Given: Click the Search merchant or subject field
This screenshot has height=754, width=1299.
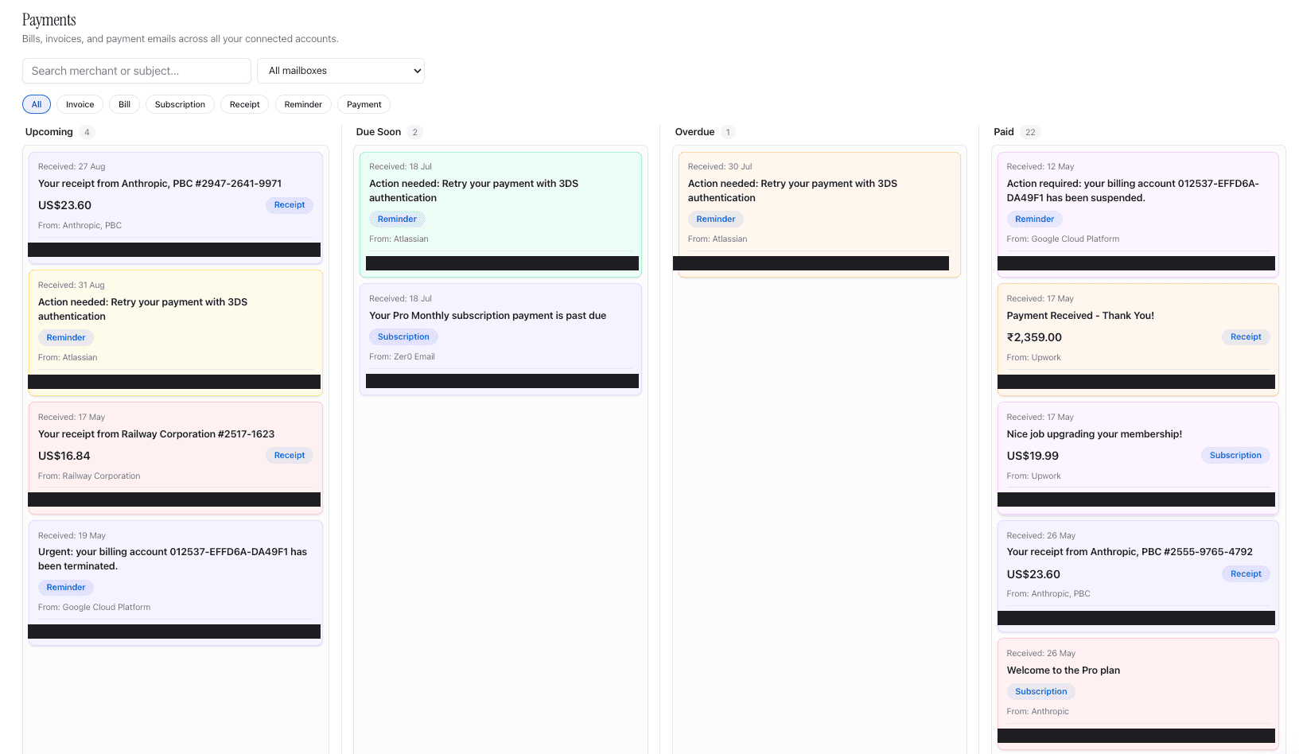Looking at the screenshot, I should tap(137, 71).
